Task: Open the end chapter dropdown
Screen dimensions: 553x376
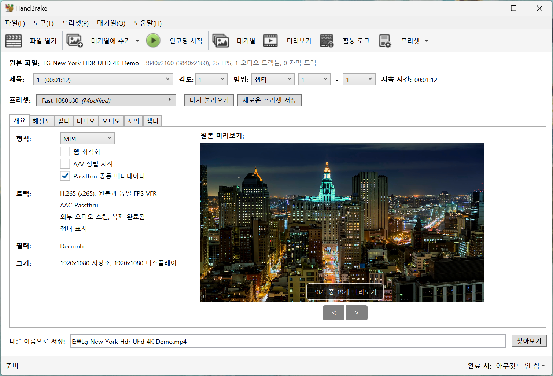Action: pos(359,79)
